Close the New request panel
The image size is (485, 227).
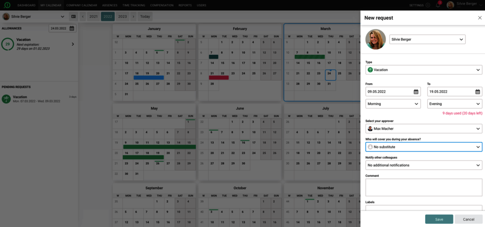click(x=479, y=18)
